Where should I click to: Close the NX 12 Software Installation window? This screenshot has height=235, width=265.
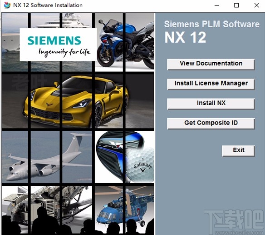pos(256,5)
